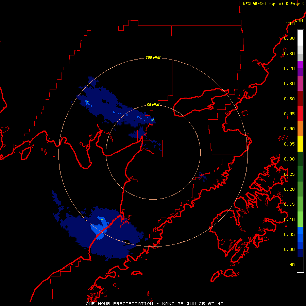This screenshot has width=306, height=306.
Task: Click the ONE HOUR PRECIPITATION title text
Action: pos(119,304)
